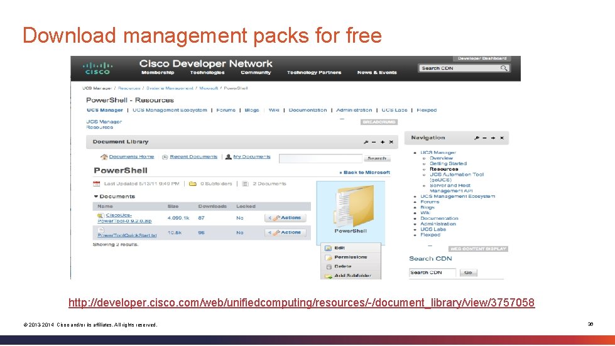This screenshot has width=615, height=346.
Task: Open Actions dropdown for CiscoUcs-PowerTool zip
Action: click(285, 218)
